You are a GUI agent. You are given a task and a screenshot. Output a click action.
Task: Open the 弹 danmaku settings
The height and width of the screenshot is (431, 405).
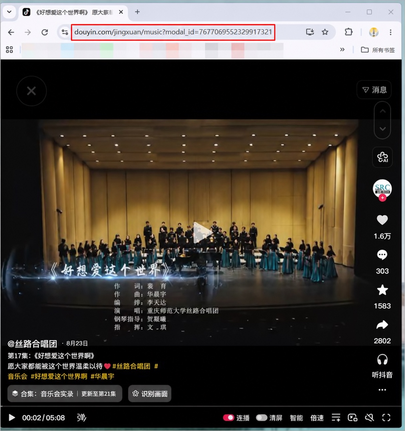coord(81,418)
